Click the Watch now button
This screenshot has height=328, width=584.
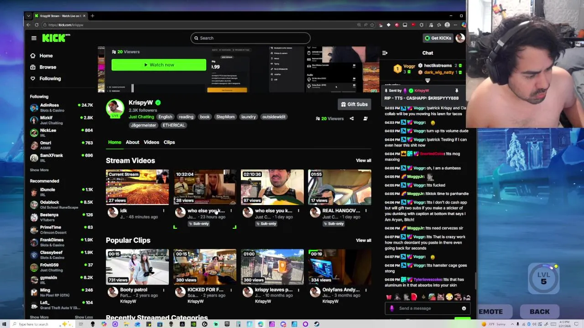(x=159, y=65)
